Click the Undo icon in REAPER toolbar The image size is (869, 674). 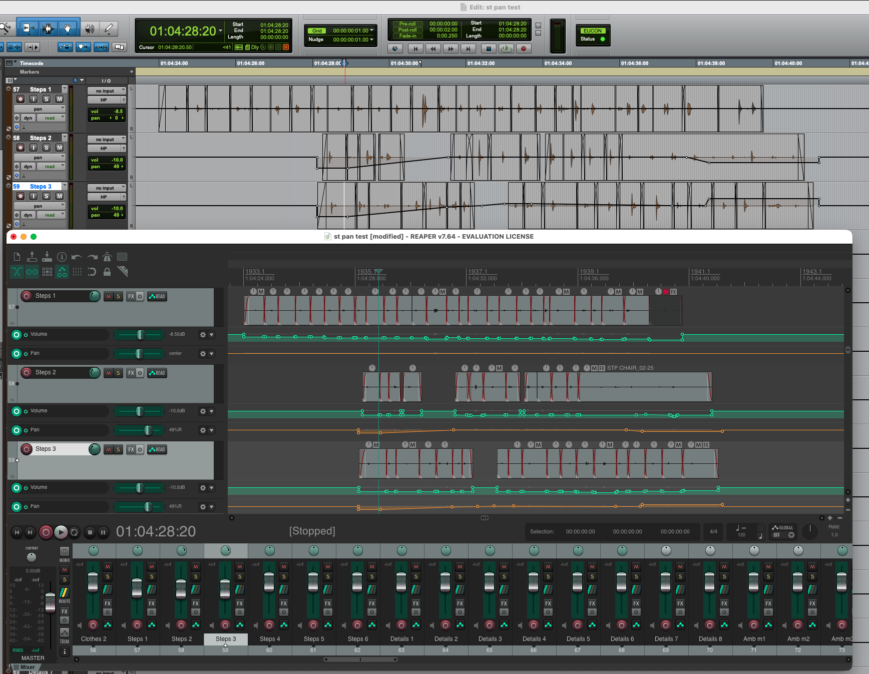coord(76,257)
